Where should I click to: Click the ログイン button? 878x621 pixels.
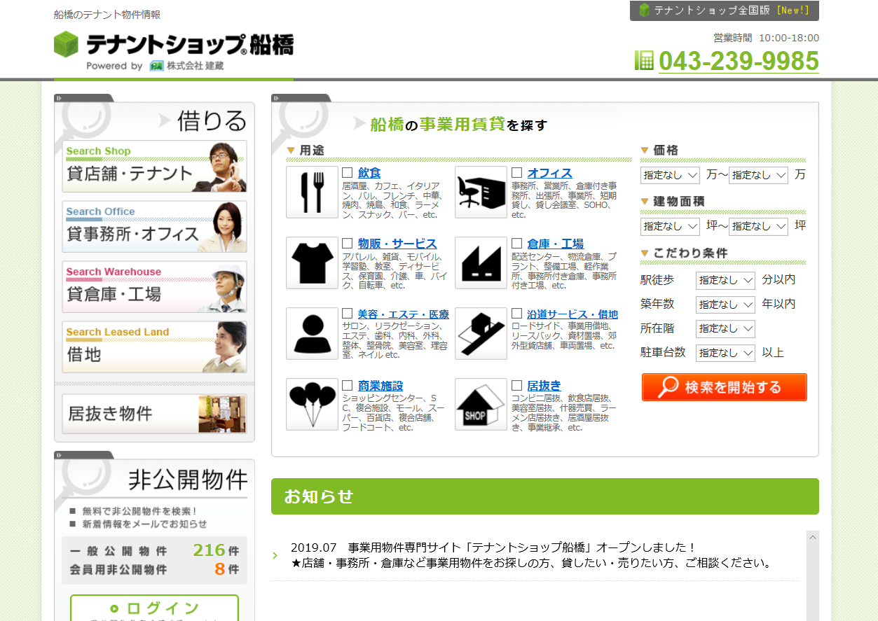point(154,608)
